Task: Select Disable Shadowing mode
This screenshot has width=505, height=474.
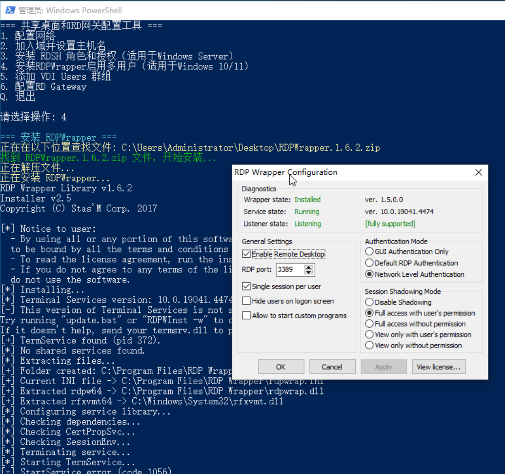Action: [x=369, y=303]
